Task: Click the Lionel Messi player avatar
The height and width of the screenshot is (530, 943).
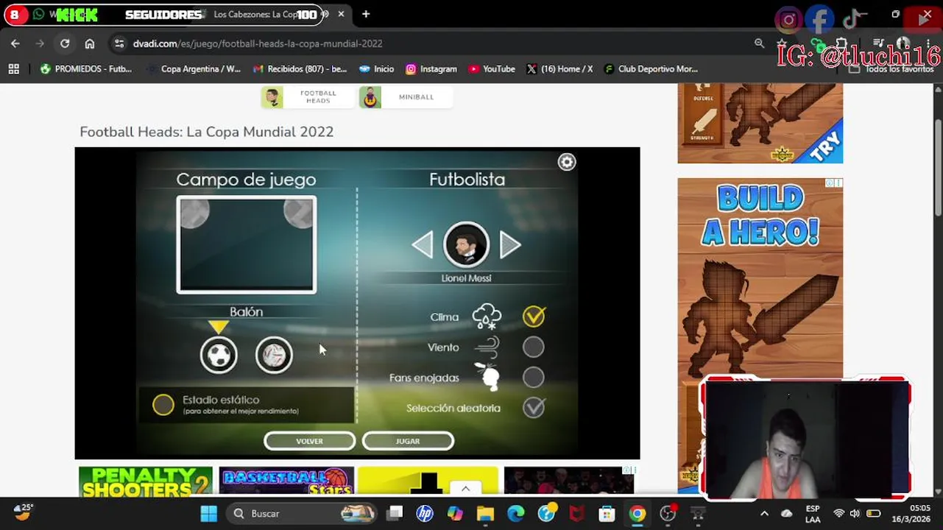Action: click(466, 244)
